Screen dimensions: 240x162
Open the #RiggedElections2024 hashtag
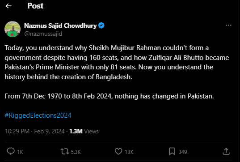(x=38, y=115)
